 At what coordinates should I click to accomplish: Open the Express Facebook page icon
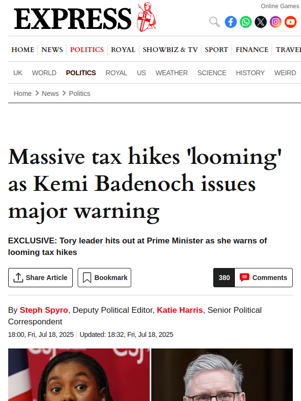point(231,22)
